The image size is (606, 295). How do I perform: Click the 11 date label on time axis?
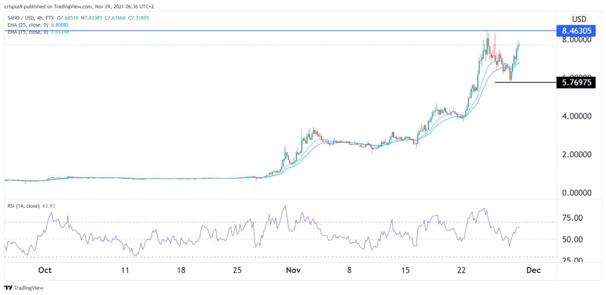click(124, 270)
